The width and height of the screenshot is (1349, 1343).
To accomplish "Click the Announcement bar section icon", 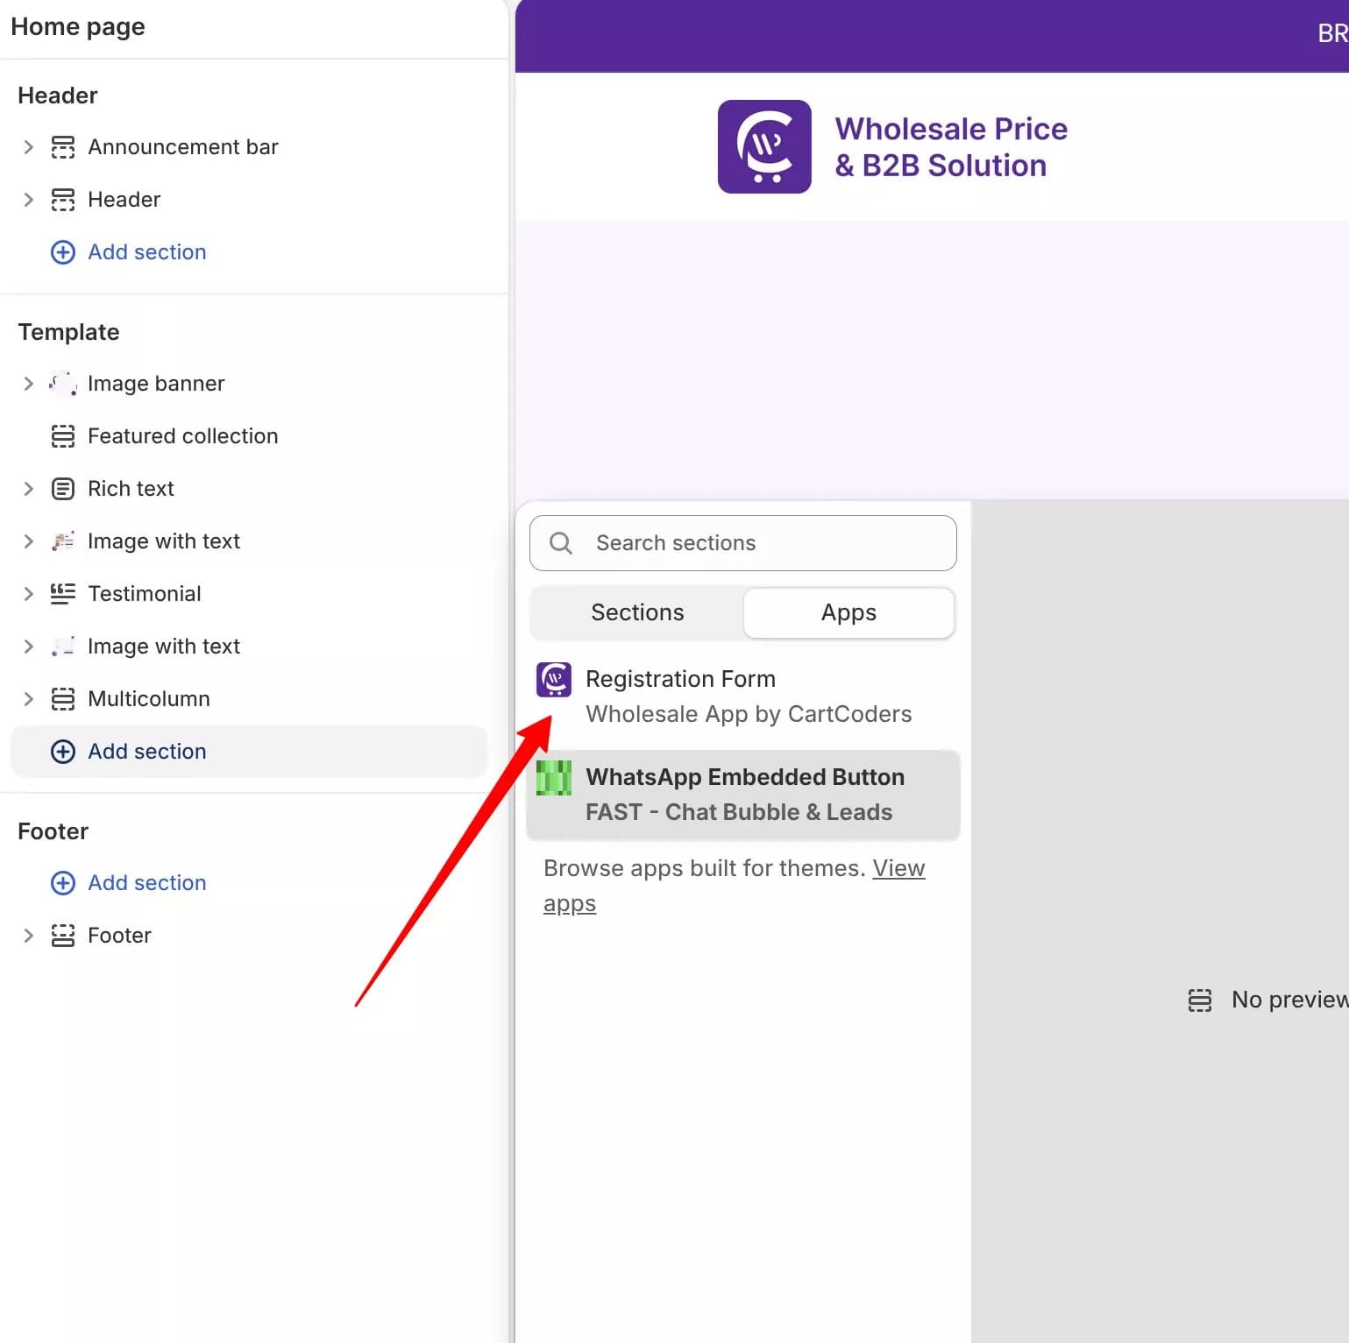I will (x=63, y=147).
